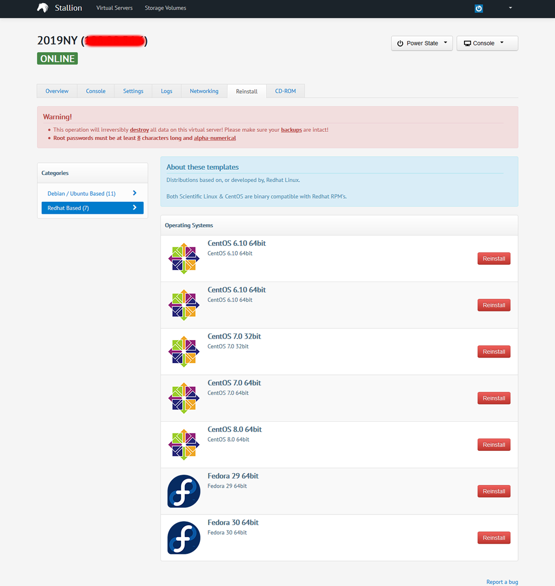Expand the account caret menu in the top bar

click(510, 8)
